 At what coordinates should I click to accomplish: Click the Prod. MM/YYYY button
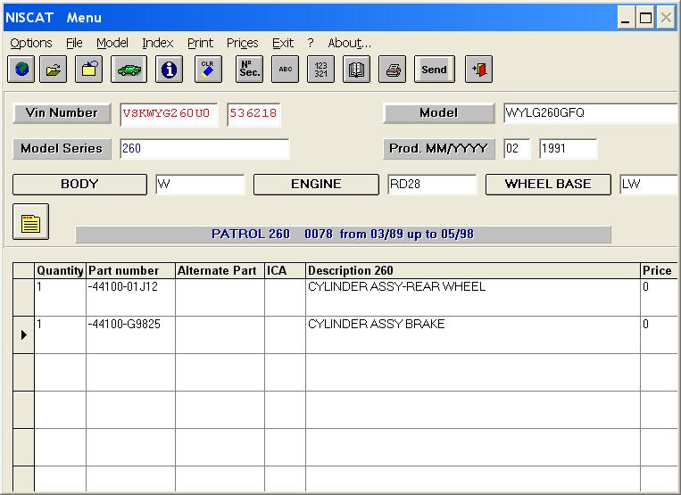[438, 149]
